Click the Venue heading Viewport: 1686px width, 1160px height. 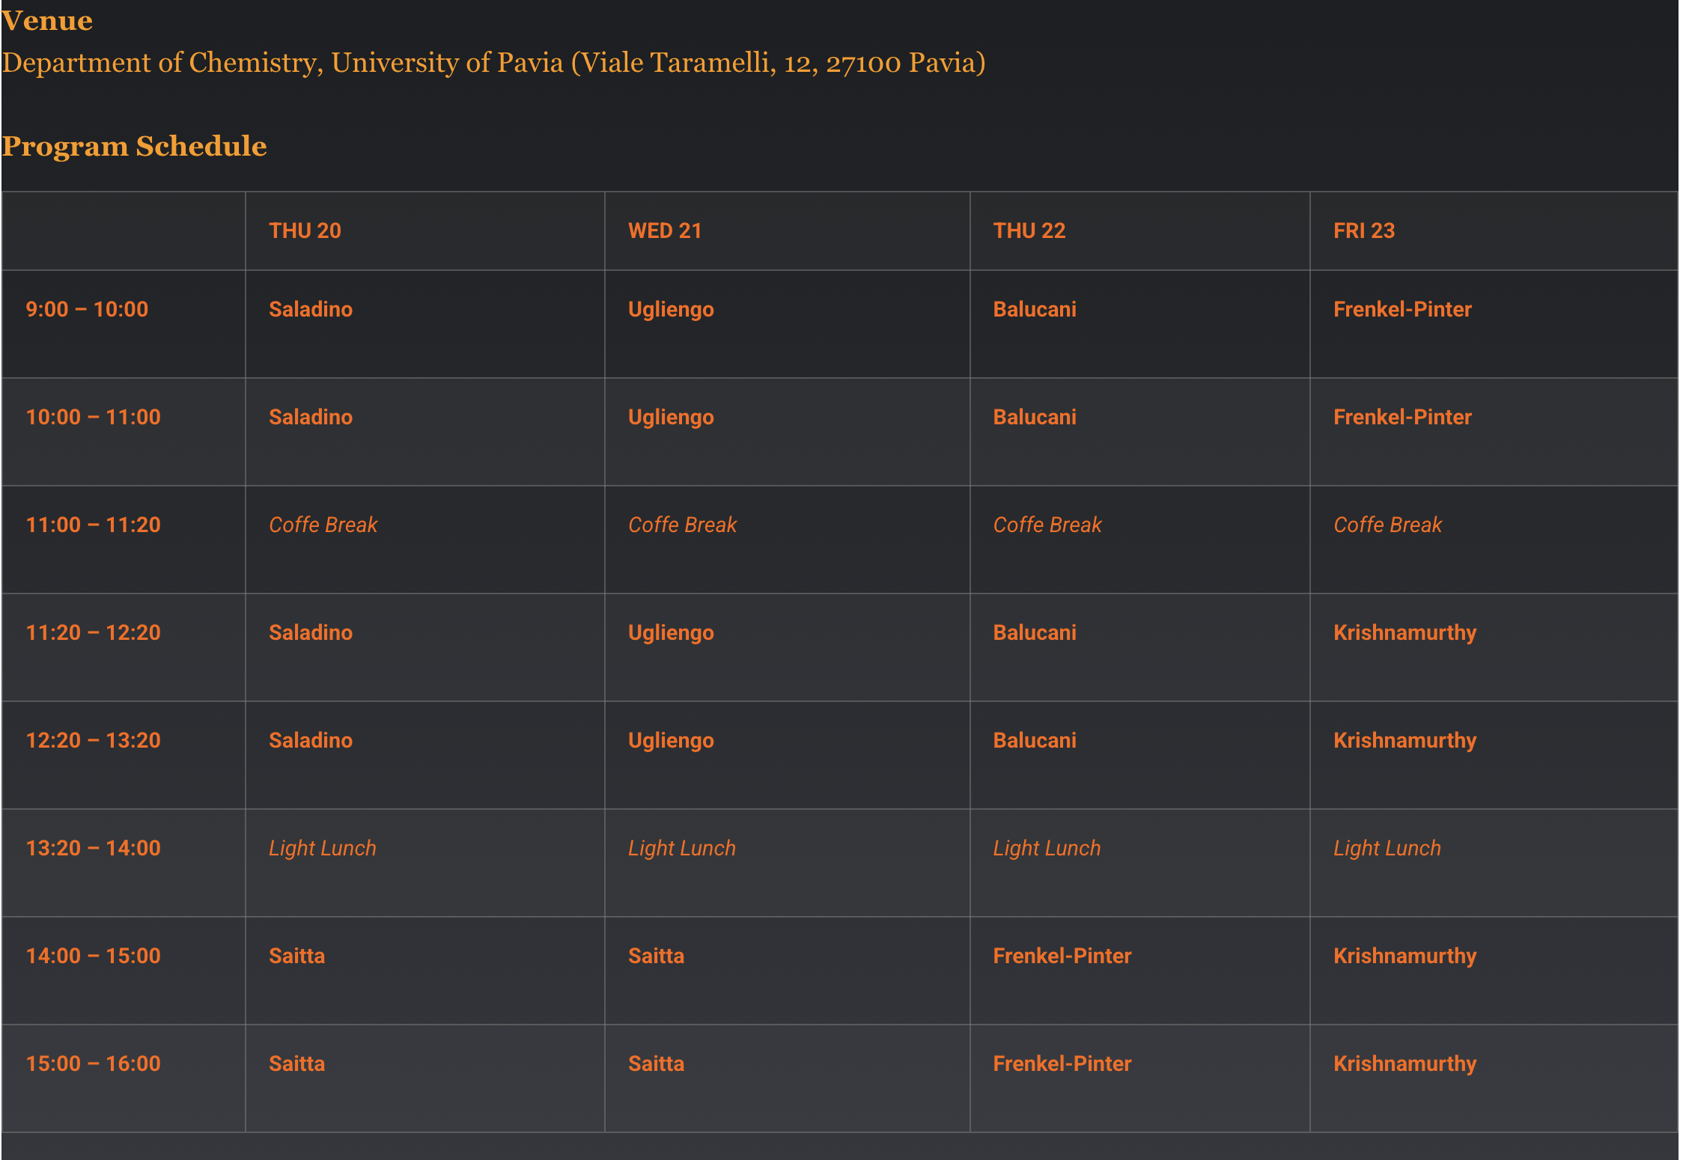(47, 21)
